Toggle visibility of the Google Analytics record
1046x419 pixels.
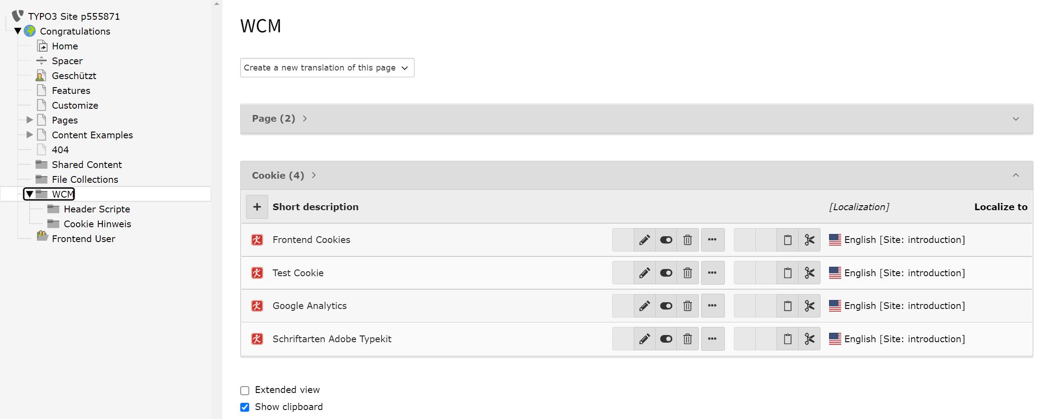click(x=666, y=306)
